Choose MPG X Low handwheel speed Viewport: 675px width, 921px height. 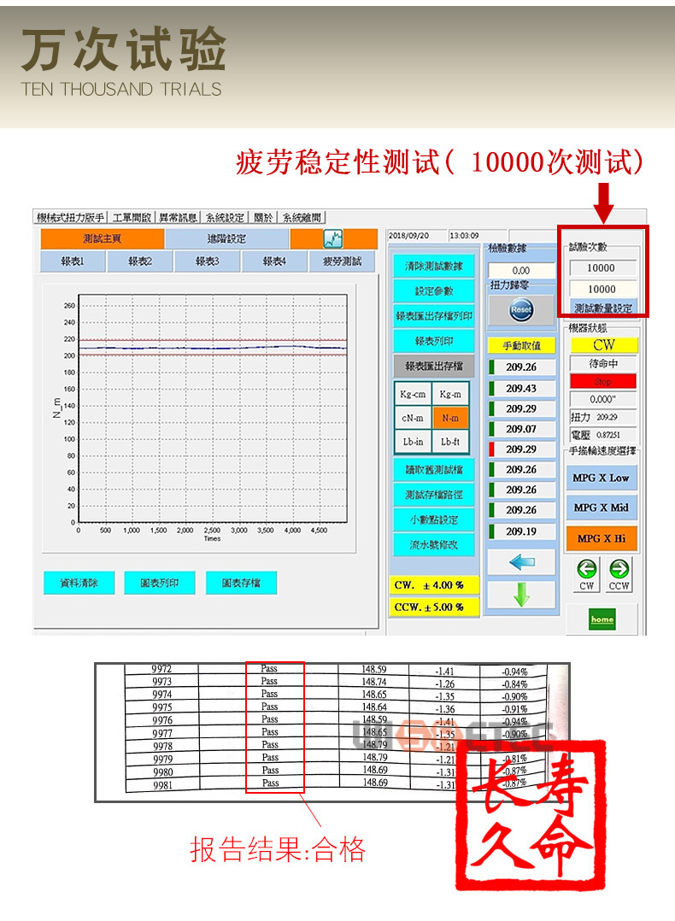[x=601, y=478]
